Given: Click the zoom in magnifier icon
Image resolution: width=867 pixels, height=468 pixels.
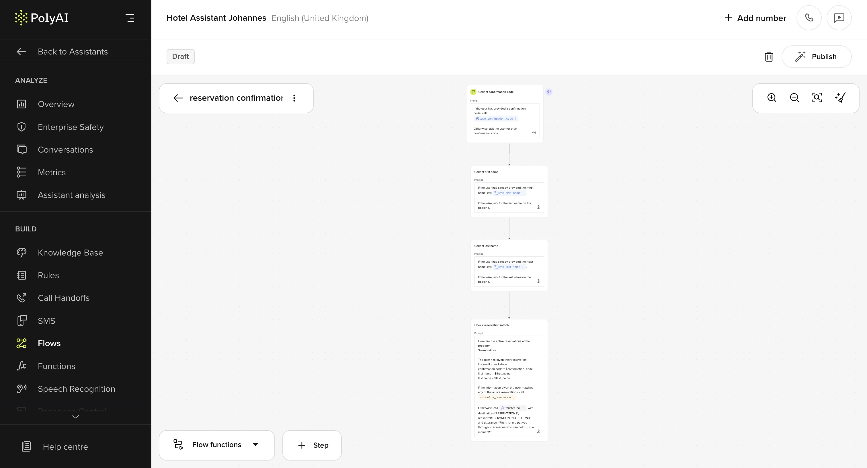Looking at the screenshot, I should coord(772,97).
